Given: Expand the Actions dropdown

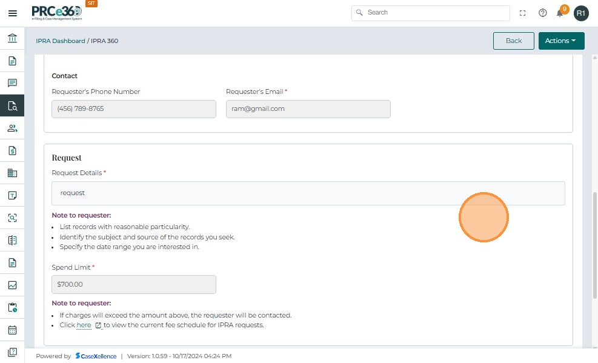Looking at the screenshot, I should coord(561,41).
